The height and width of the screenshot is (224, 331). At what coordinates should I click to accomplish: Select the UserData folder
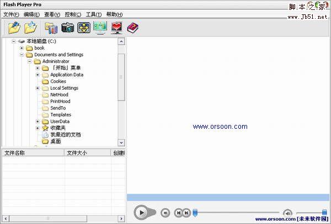(60, 122)
